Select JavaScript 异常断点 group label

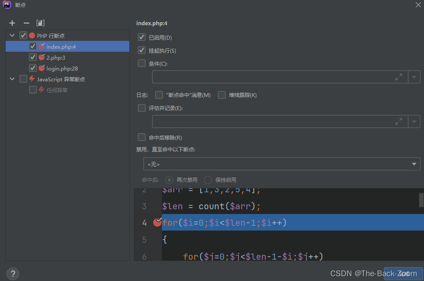tap(61, 80)
